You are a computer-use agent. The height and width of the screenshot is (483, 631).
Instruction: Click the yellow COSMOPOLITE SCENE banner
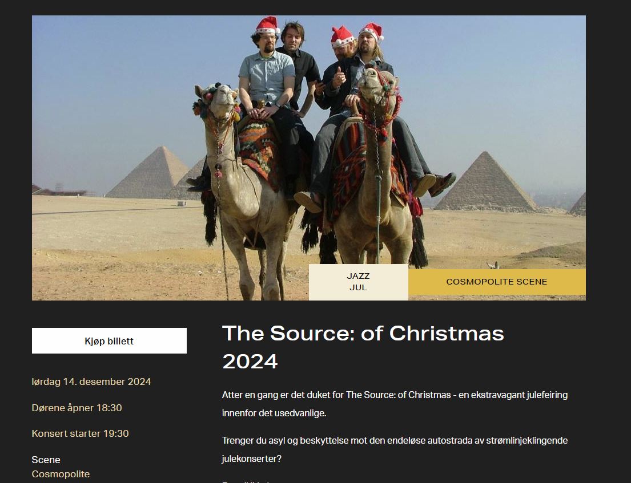[497, 282]
